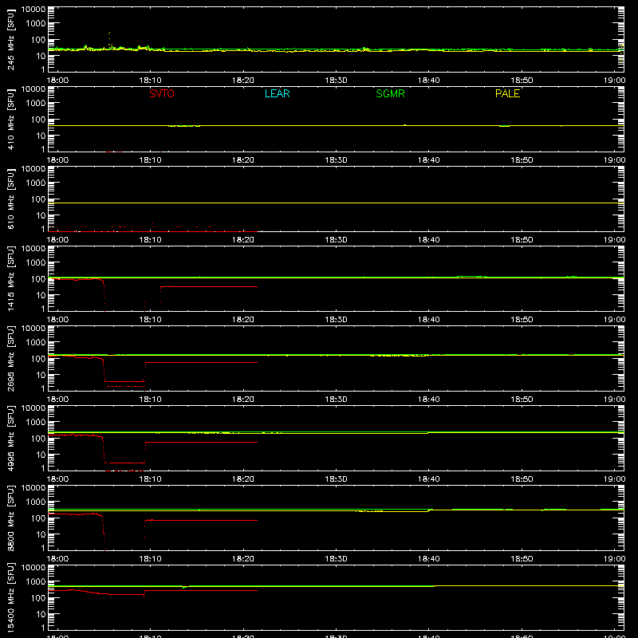Click the 1000 y-axis value in 4995 MHz panel

point(36,422)
